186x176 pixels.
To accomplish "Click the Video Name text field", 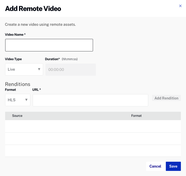I will coord(49,45).
